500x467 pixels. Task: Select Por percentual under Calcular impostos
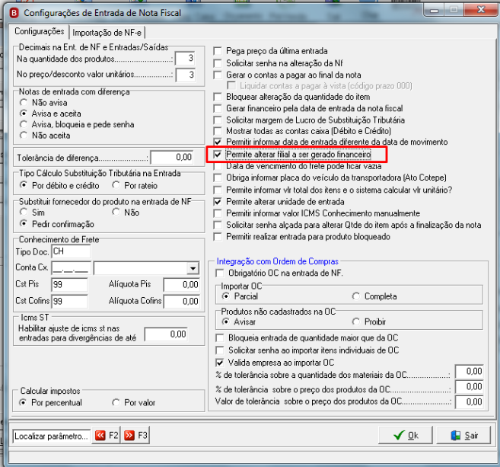pyautogui.click(x=23, y=402)
